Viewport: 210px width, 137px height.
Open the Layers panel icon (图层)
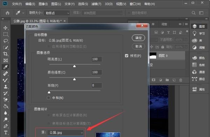tap(199, 26)
